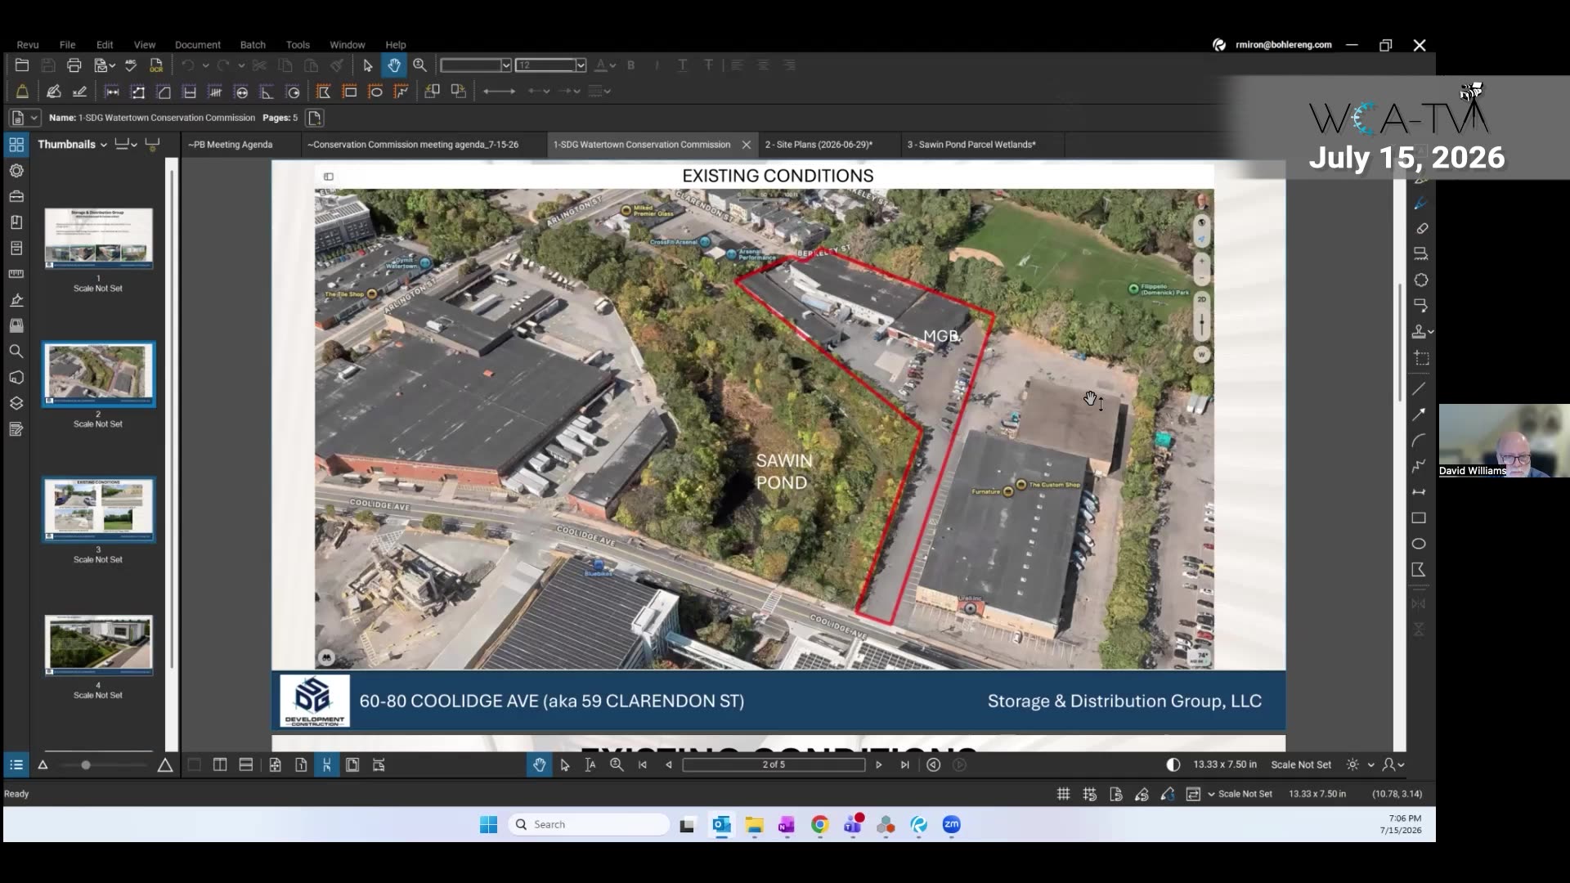Enable Split Horizontal view
The height and width of the screenshot is (883, 1570).
pyautogui.click(x=246, y=765)
